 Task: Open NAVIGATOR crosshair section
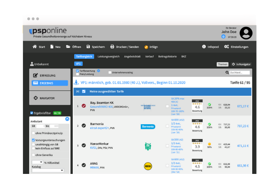click(x=50, y=98)
